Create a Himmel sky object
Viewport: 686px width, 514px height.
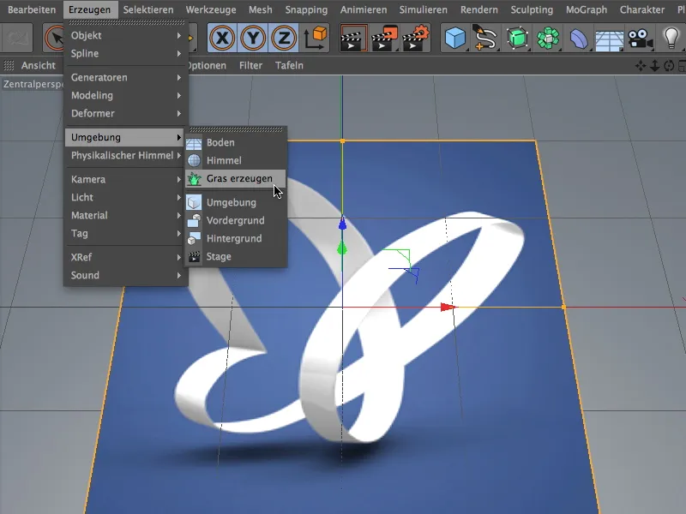[x=236, y=160]
